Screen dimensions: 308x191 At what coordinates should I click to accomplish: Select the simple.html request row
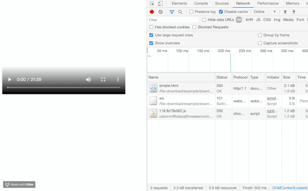tap(228, 88)
